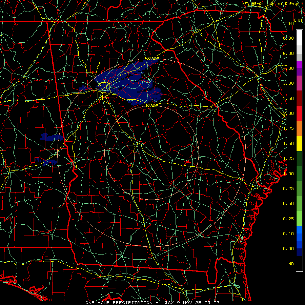Click the 0.25 scale value
The height and width of the screenshot is (305, 305).
288,219
